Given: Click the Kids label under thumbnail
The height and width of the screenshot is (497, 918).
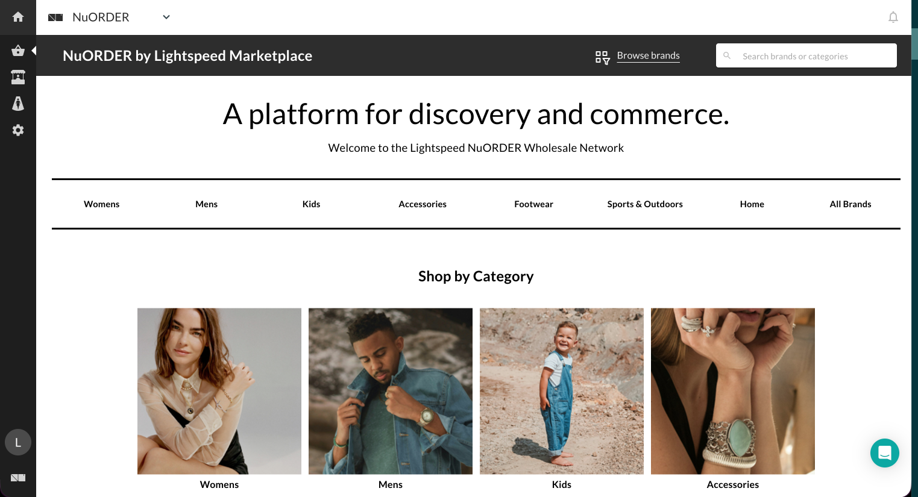Looking at the screenshot, I should [x=562, y=484].
